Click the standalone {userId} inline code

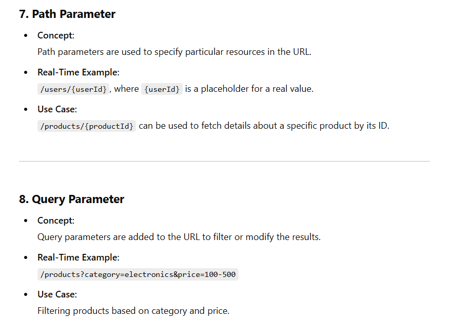(x=162, y=89)
